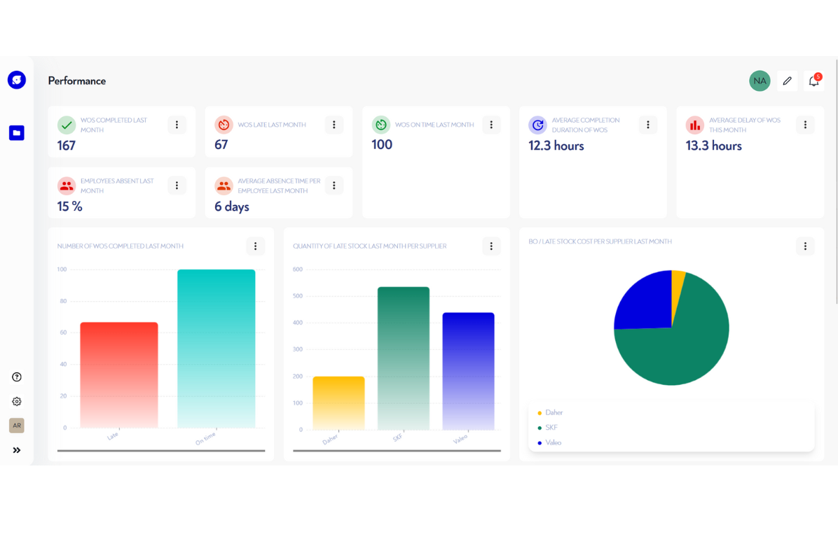Image resolution: width=838 pixels, height=560 pixels.
Task: Expand the sidebar with double chevron
Action: [17, 450]
